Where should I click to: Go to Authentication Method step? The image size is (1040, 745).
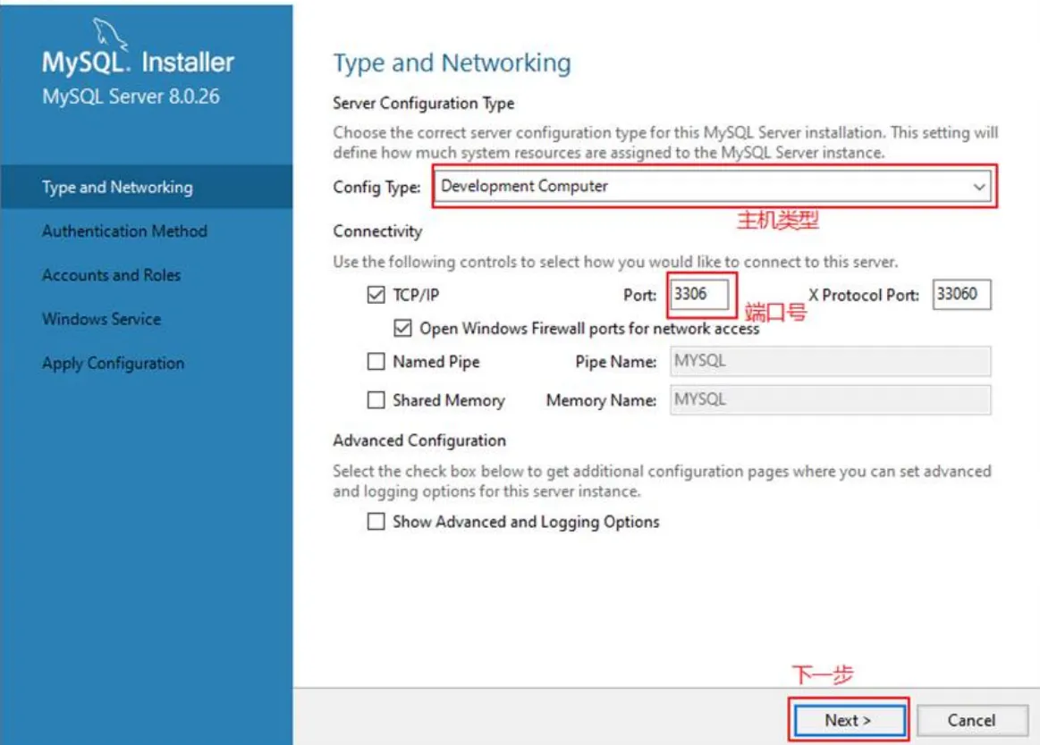tap(124, 231)
